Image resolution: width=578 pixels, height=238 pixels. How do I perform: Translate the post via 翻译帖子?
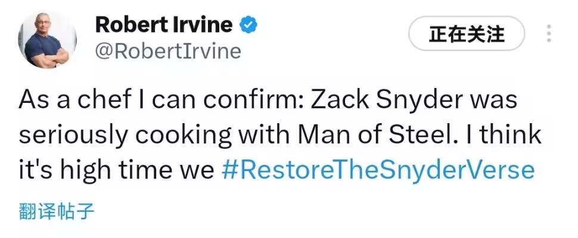(57, 211)
